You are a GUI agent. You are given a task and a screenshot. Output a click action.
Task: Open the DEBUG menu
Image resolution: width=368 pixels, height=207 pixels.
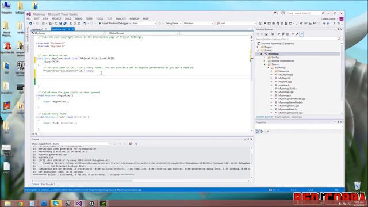click(78, 18)
